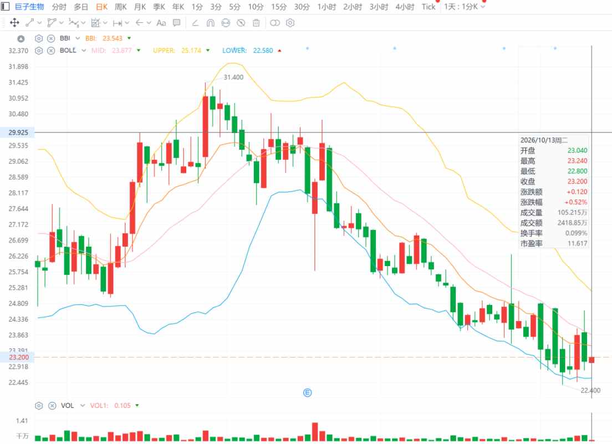
Task: Enable the magnet snap tool
Action: (211, 23)
